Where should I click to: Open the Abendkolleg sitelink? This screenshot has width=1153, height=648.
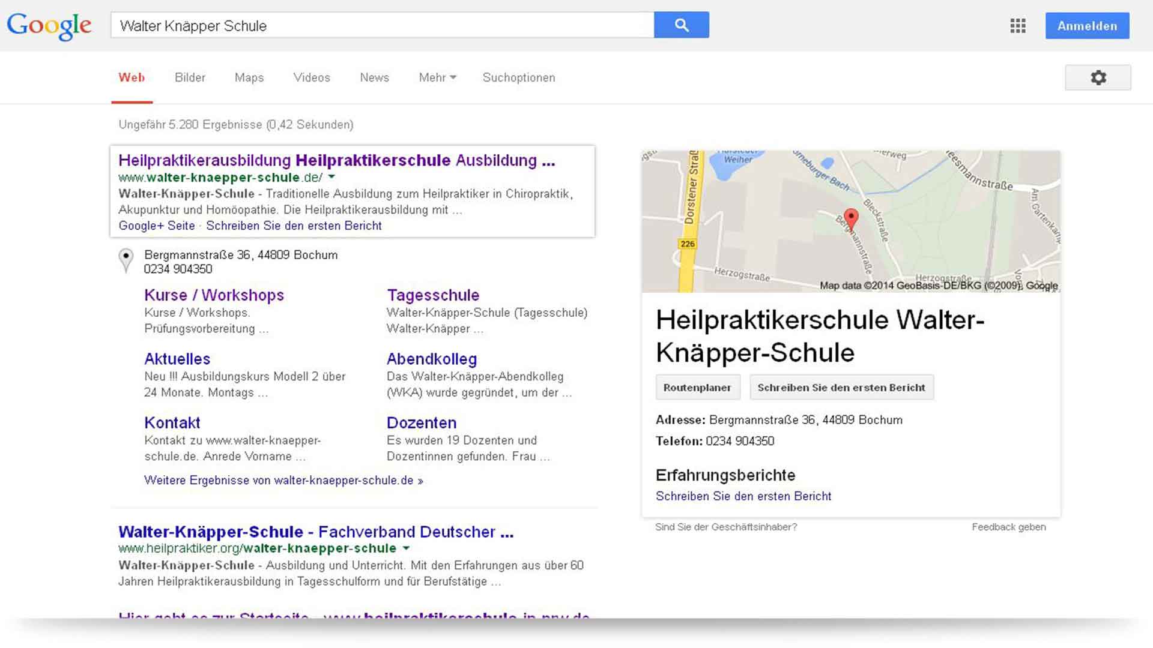pos(432,359)
